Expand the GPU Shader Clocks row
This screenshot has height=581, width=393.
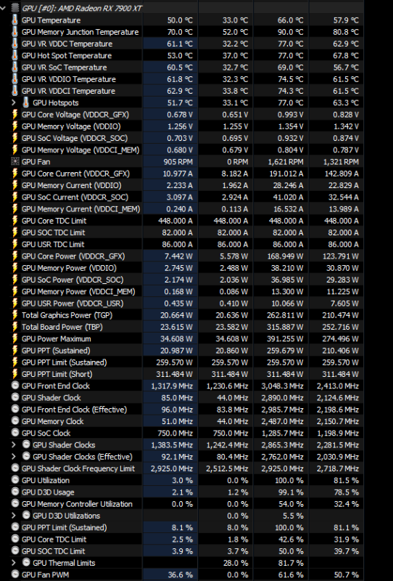[14, 444]
